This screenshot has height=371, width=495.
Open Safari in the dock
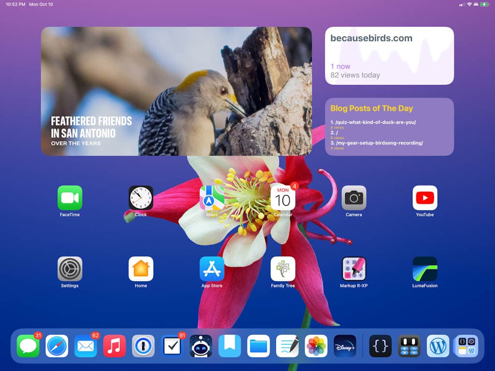pos(57,346)
